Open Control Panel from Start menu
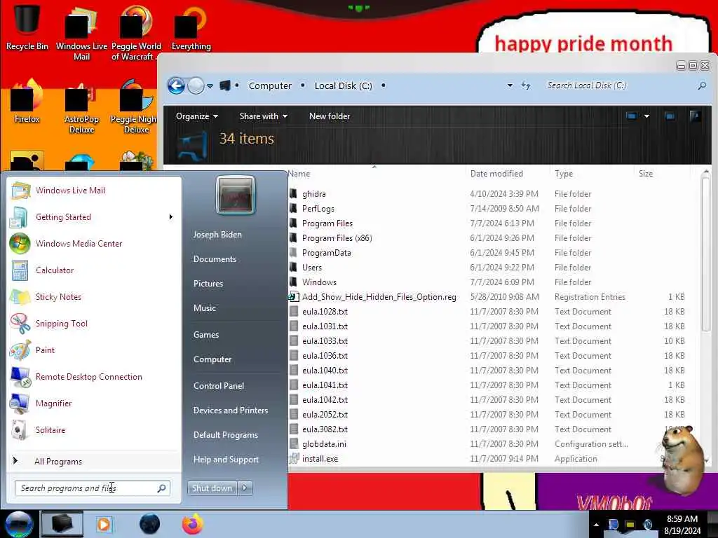718x538 pixels. [x=219, y=386]
